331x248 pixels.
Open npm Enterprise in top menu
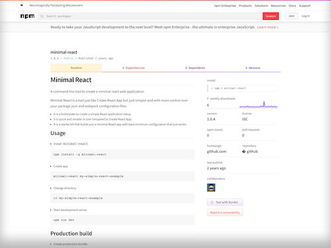coord(225,6)
